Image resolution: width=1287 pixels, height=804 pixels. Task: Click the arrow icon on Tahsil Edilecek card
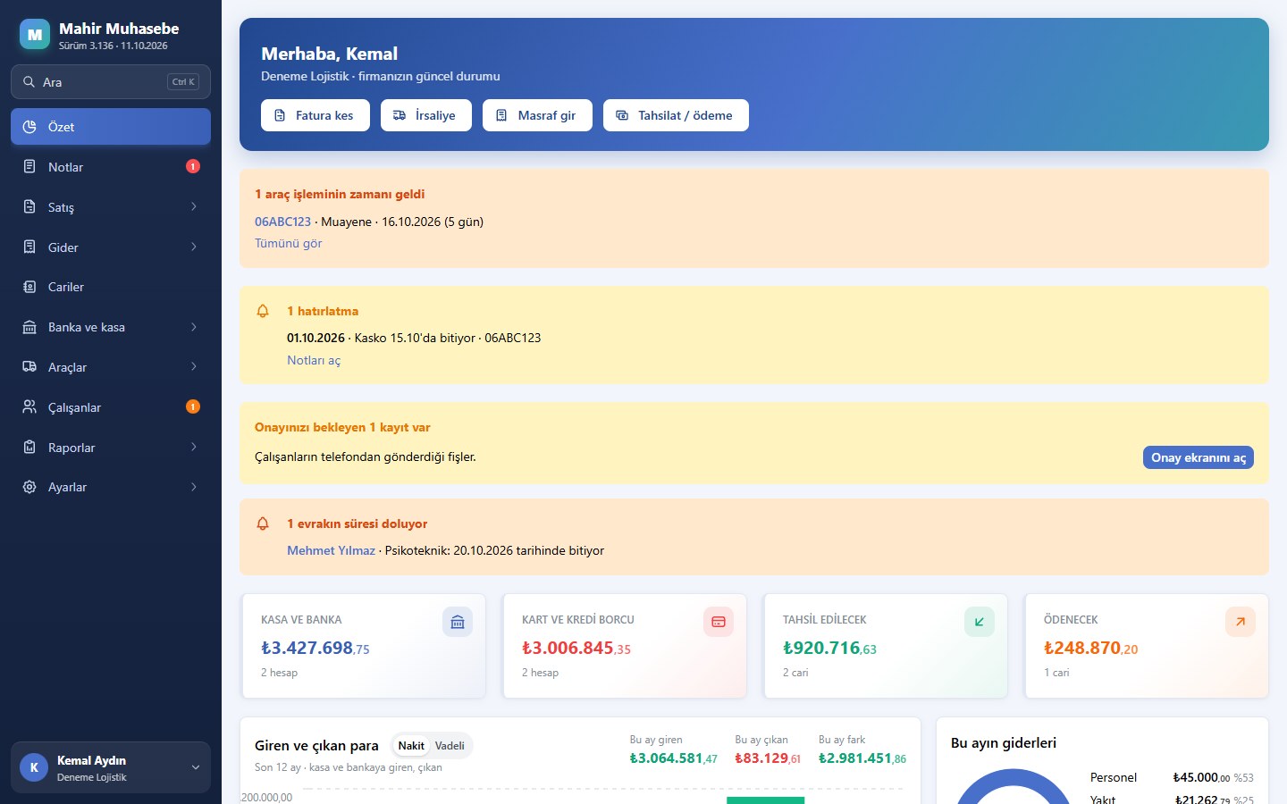980,622
